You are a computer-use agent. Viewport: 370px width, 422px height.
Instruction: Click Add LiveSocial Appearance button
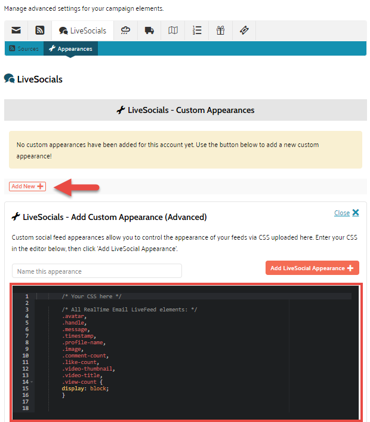coord(312,268)
